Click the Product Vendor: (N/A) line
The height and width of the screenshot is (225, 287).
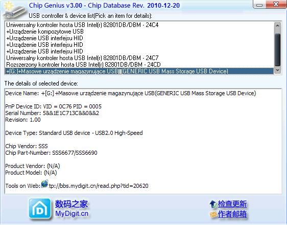33,166
